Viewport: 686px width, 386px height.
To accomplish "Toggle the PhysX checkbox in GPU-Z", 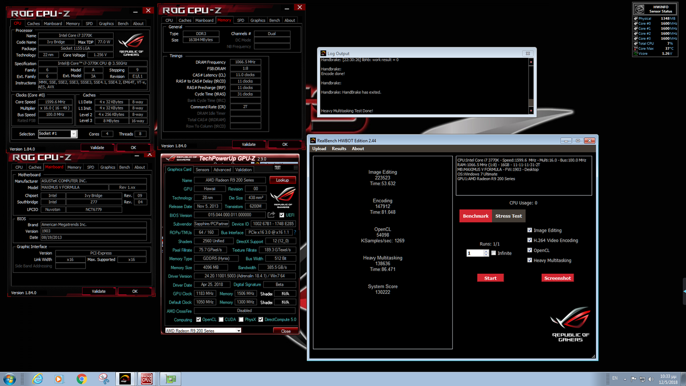I will click(240, 320).
